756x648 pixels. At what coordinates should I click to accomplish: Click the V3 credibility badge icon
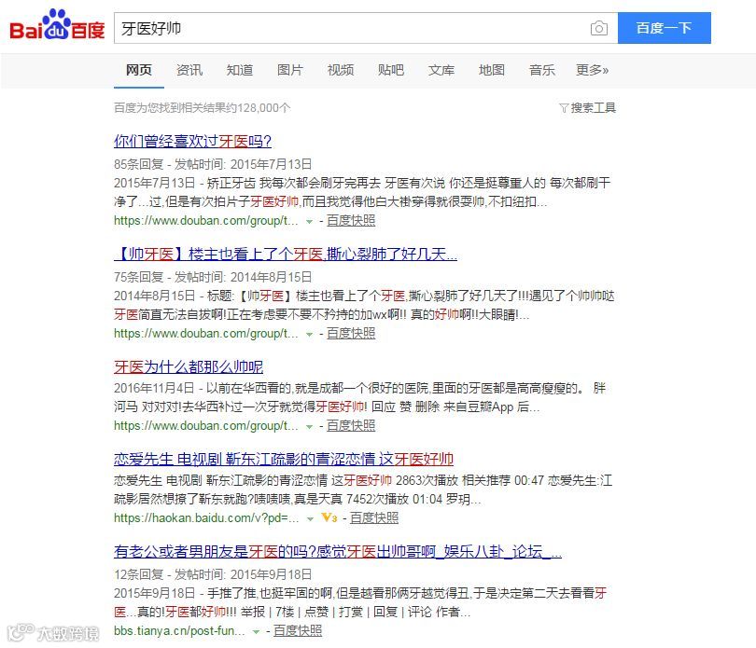point(329,517)
